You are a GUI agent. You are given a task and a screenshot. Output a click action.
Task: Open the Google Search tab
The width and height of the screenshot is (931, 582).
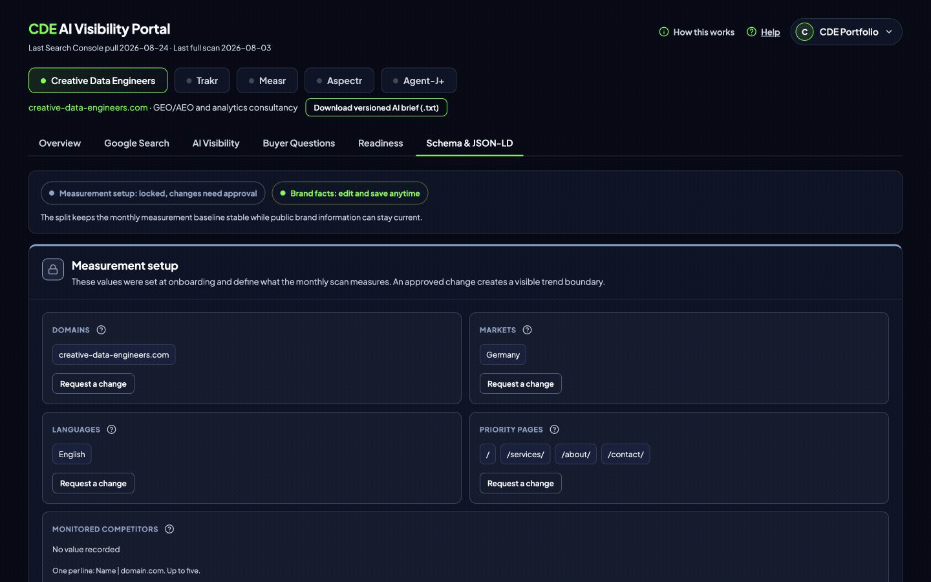[136, 143]
